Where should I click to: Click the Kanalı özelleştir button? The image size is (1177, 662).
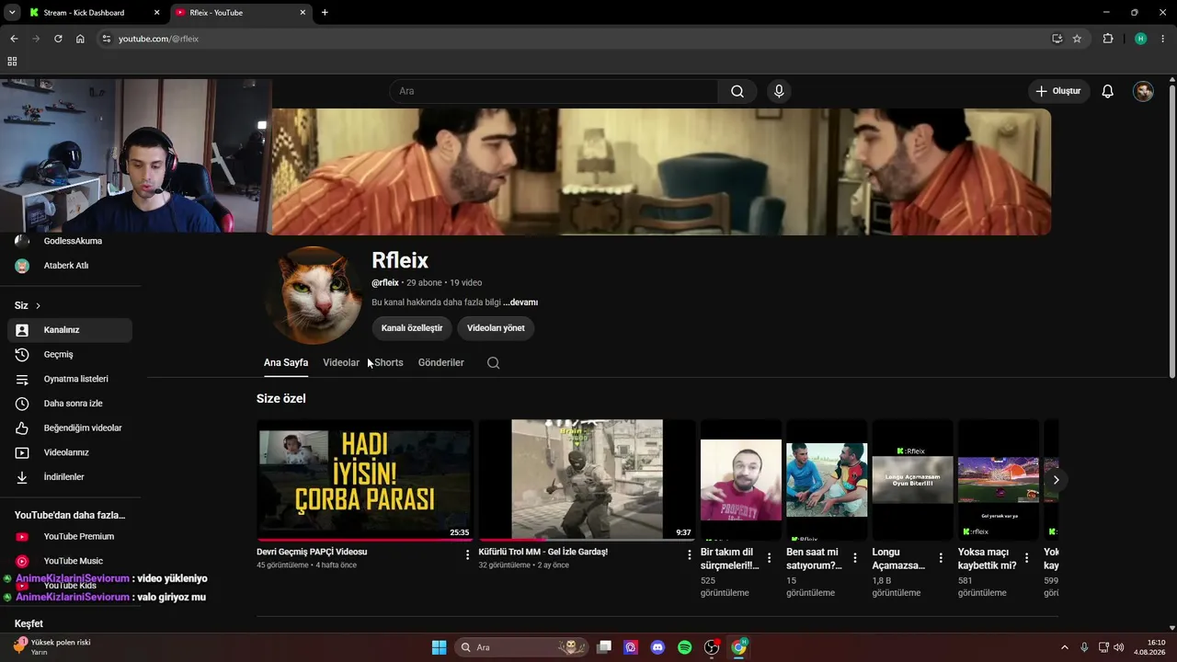pos(412,328)
